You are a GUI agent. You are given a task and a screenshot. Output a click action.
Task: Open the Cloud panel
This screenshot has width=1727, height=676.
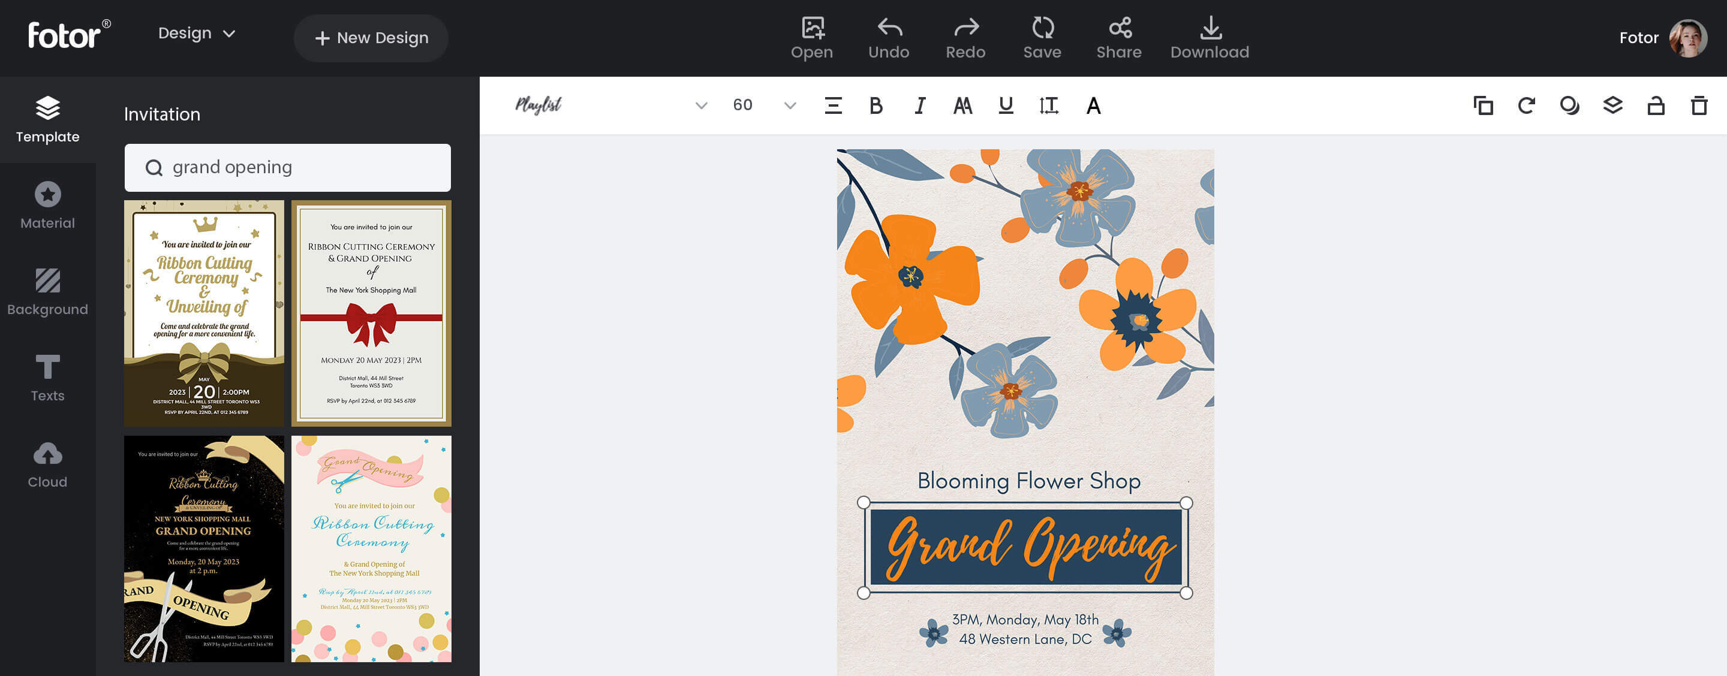47,462
